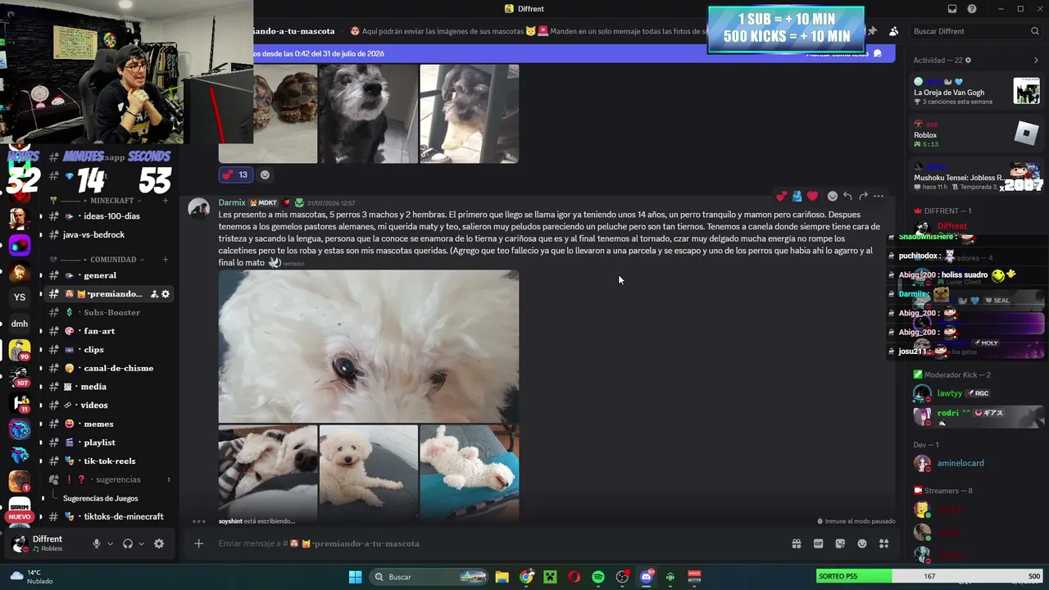Open the Discord inbox icon
Viewport: 1049px width, 590px height.
point(952,9)
